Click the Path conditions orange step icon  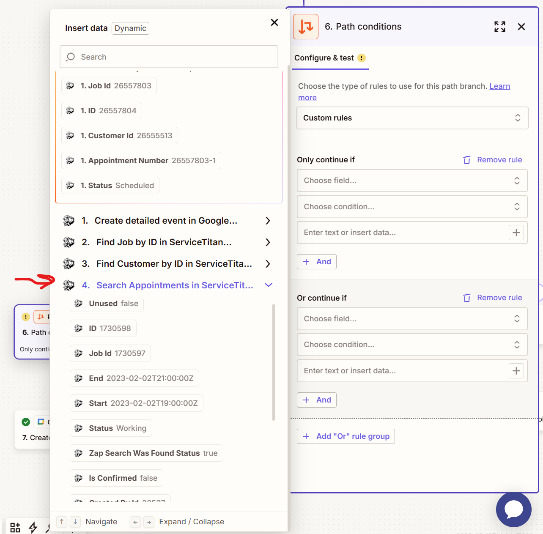pos(306,27)
